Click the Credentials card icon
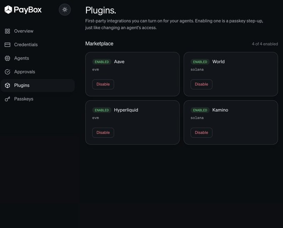 pyautogui.click(x=7, y=45)
